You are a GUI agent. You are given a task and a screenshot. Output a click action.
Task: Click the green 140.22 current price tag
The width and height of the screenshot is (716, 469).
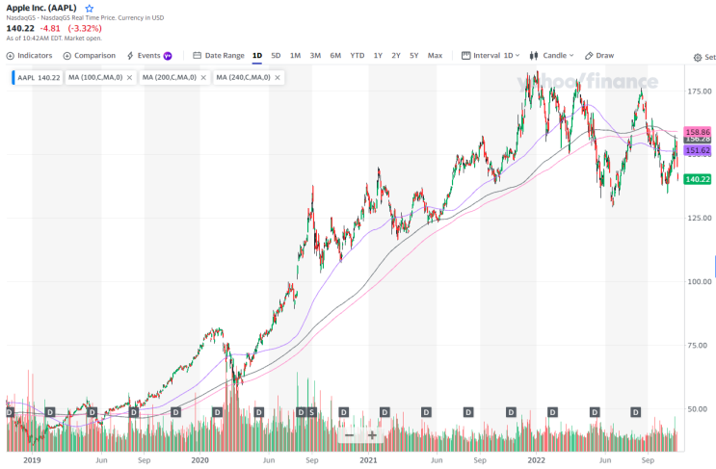[698, 179]
